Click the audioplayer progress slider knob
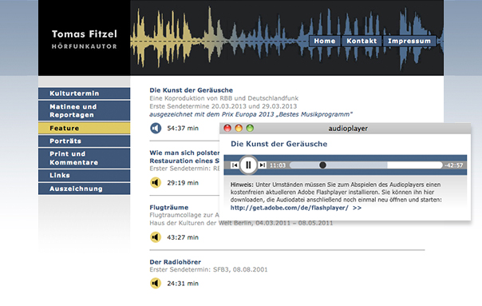This screenshot has width=482, height=306. click(322, 165)
